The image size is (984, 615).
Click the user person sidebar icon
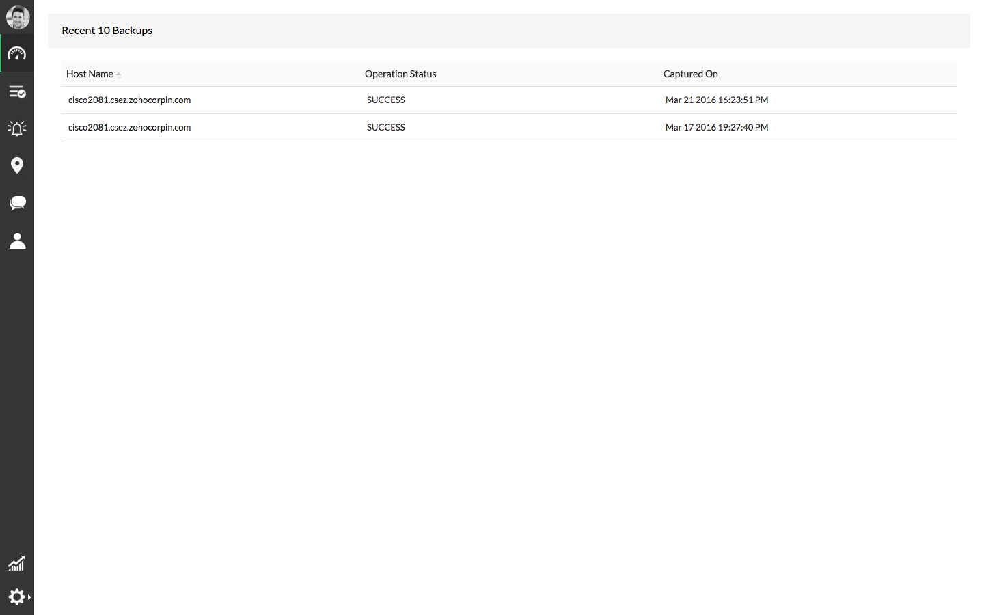coord(17,241)
